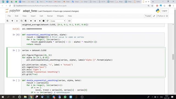Open the View menu
The height and width of the screenshot is (99, 176).
[24, 16]
